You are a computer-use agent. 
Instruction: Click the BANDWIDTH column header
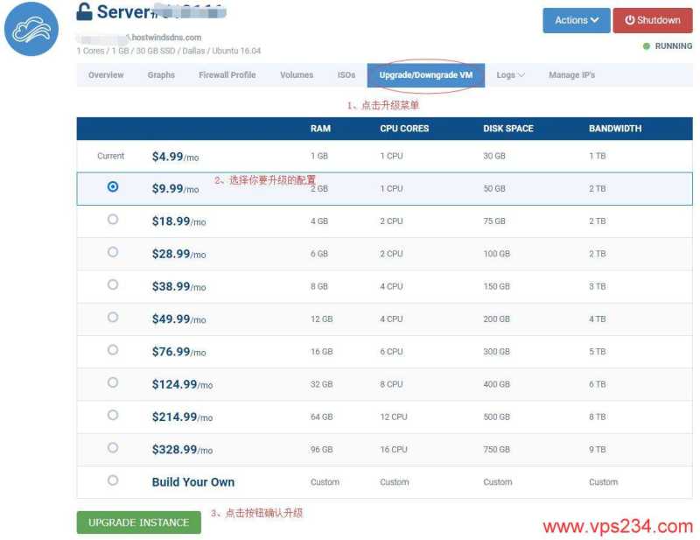(615, 129)
